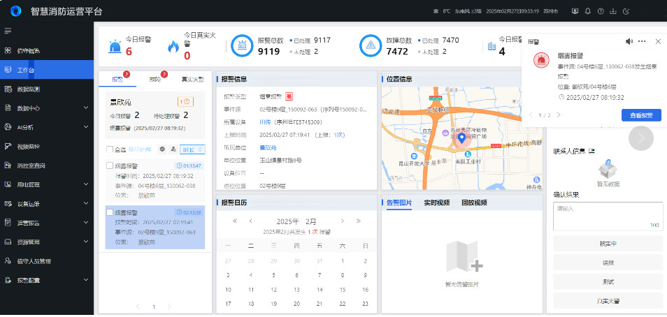Open the alarm popup more options ellipsis

[x=642, y=42]
